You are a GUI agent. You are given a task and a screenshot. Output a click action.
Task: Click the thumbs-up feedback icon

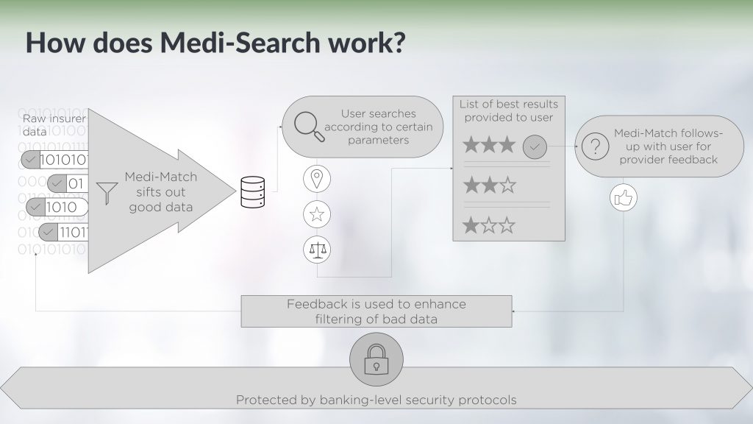(x=624, y=197)
